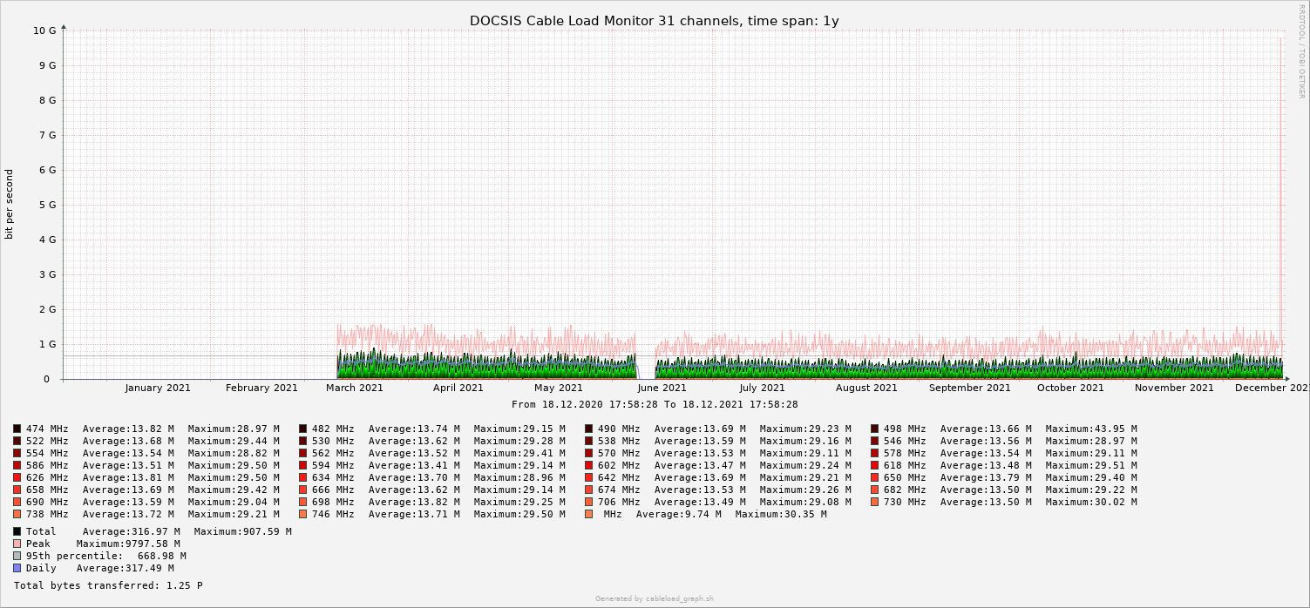Click the RRDTOOL / TOBI OETIKER watermark
1310x608 pixels.
point(1301,51)
